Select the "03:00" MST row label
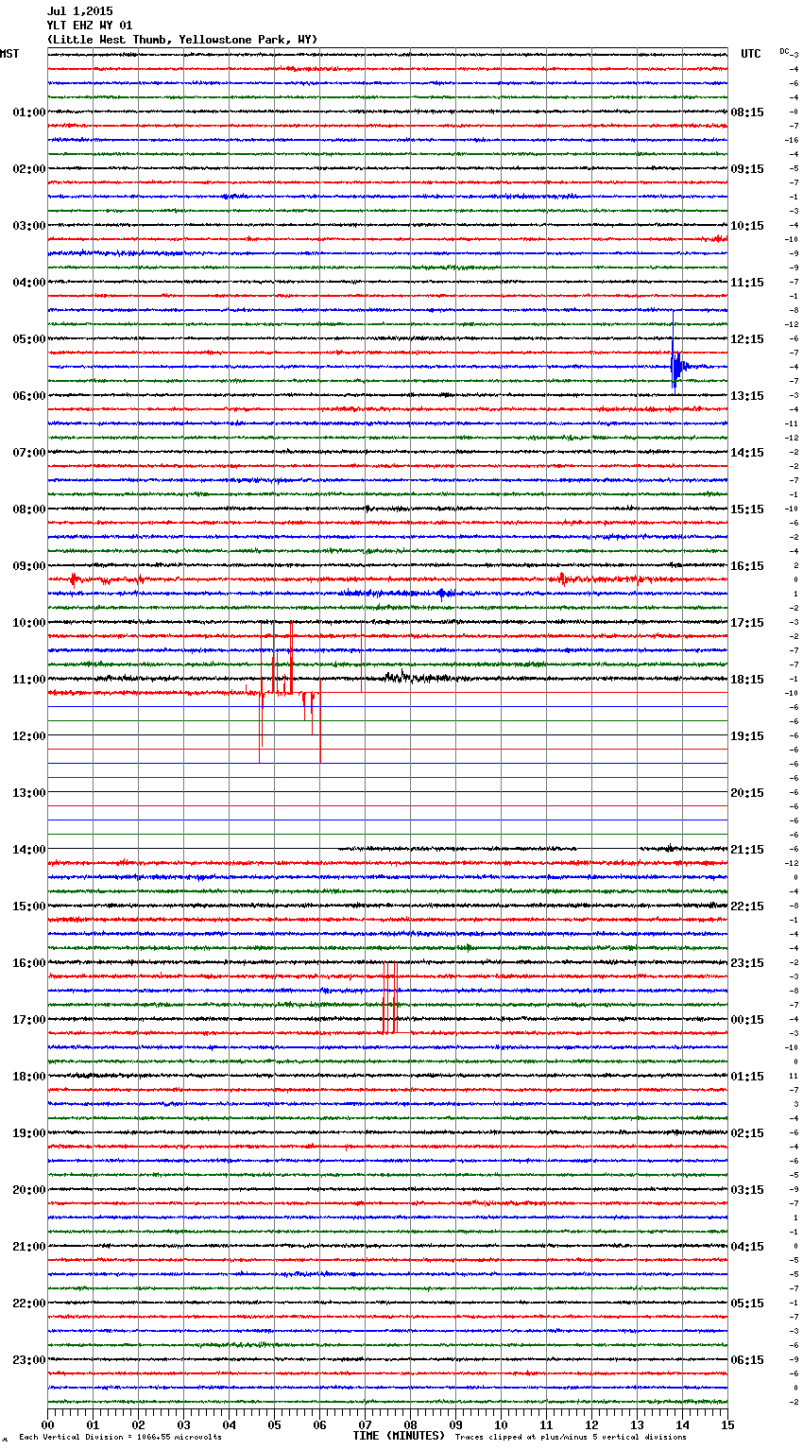The width and height of the screenshot is (803, 1450). point(28,226)
